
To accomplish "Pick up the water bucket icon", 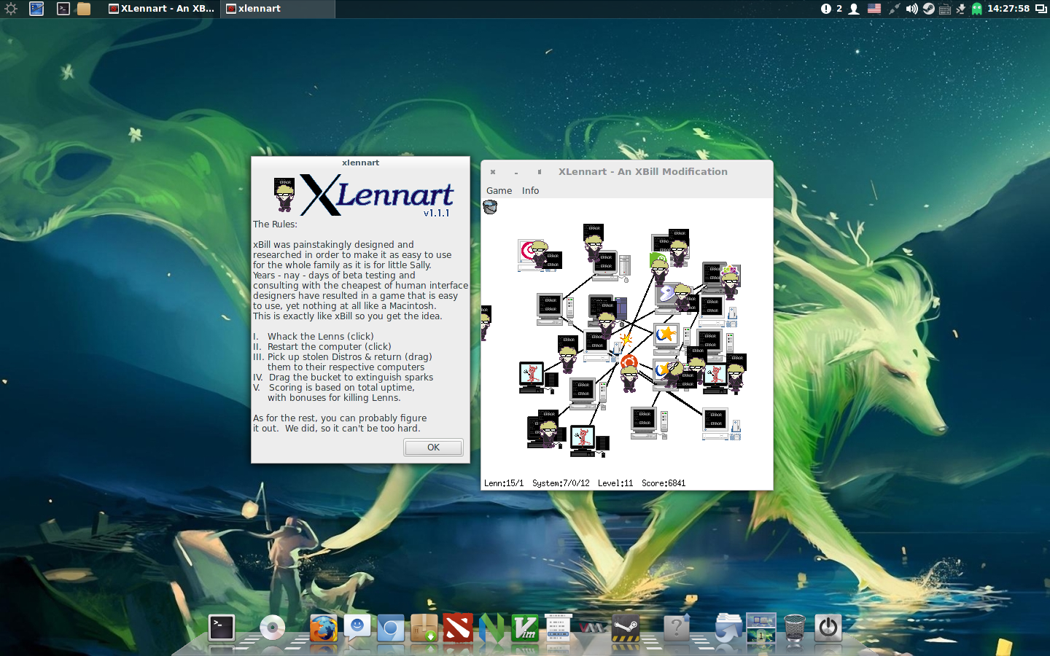I will [490, 207].
